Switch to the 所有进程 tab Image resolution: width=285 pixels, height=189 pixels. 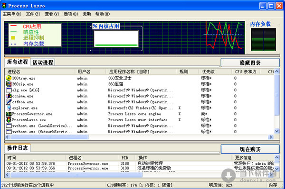point(18,62)
